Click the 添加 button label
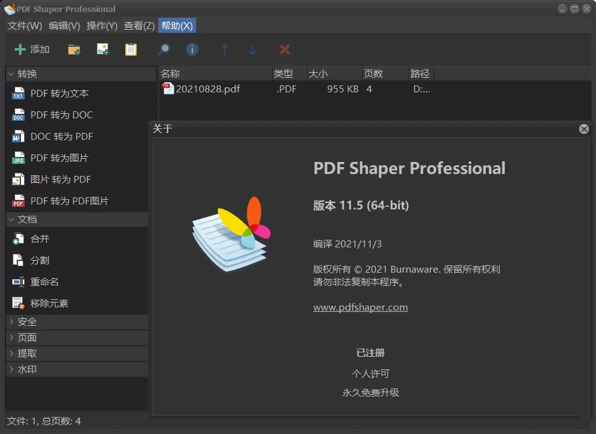596x434 pixels. click(40, 49)
